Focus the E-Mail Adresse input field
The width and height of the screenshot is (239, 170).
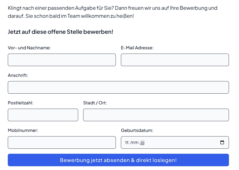tap(175, 60)
